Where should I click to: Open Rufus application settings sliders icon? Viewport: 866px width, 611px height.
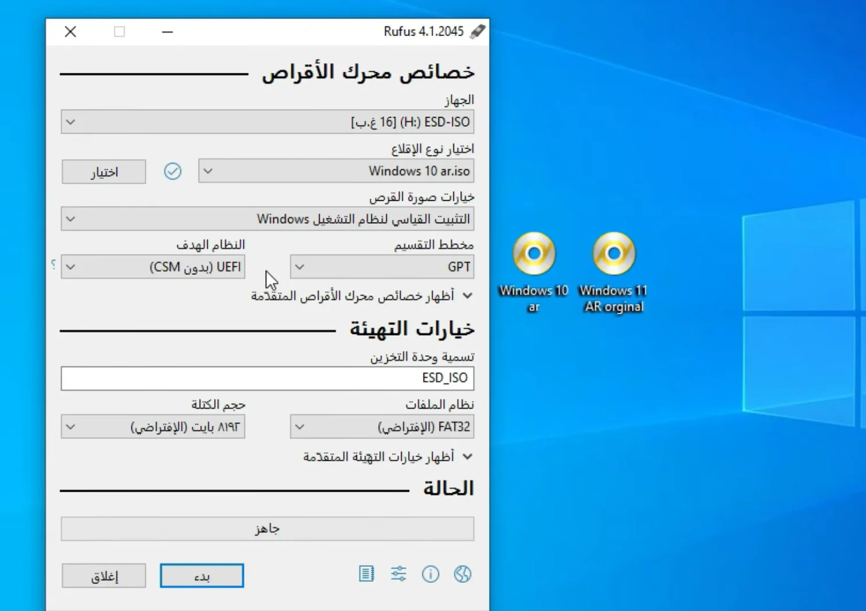pyautogui.click(x=398, y=574)
